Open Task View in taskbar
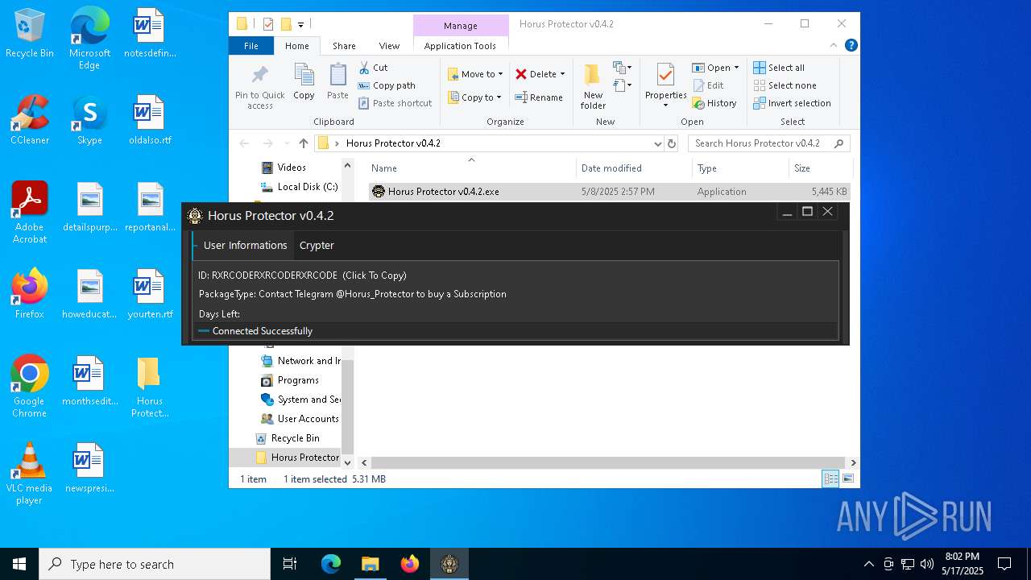 pos(290,564)
